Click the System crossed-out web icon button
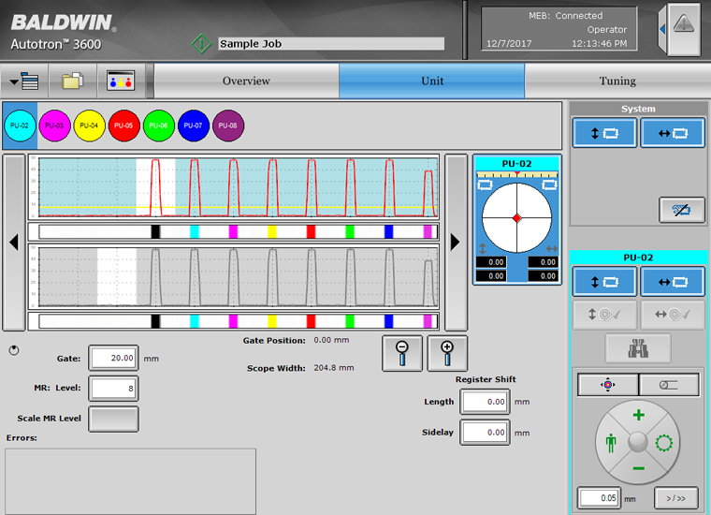The height and width of the screenshot is (515, 711). pyautogui.click(x=681, y=210)
